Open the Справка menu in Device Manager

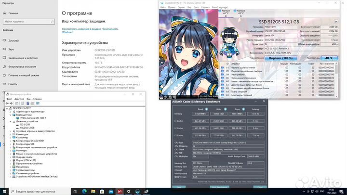[38, 99]
